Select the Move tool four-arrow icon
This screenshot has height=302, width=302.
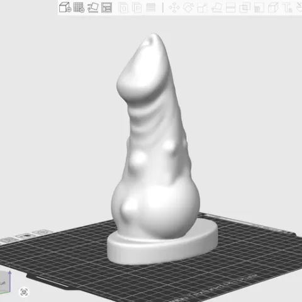(x=174, y=8)
